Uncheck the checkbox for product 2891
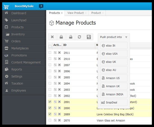154x127 pixels. coord(50,102)
